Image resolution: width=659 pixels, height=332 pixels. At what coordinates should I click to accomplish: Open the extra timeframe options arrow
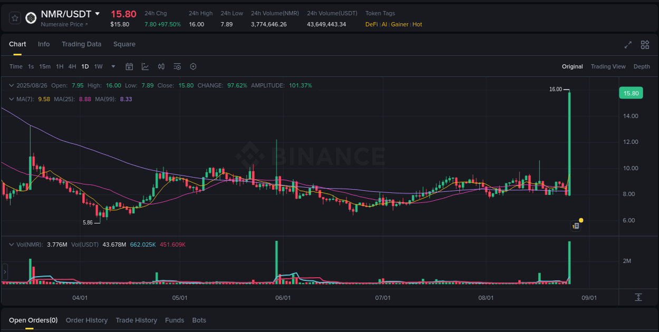click(x=113, y=66)
